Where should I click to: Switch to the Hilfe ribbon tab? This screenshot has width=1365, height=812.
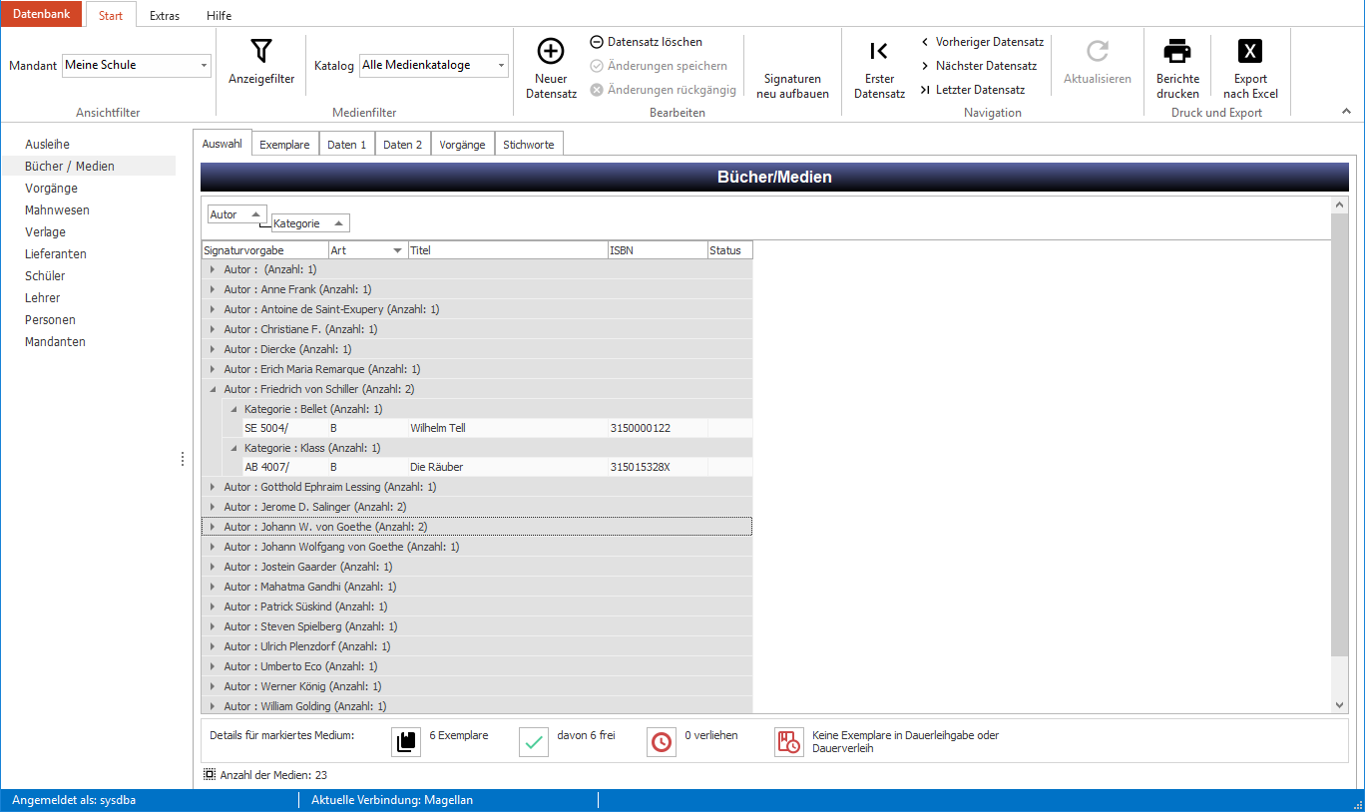click(219, 16)
